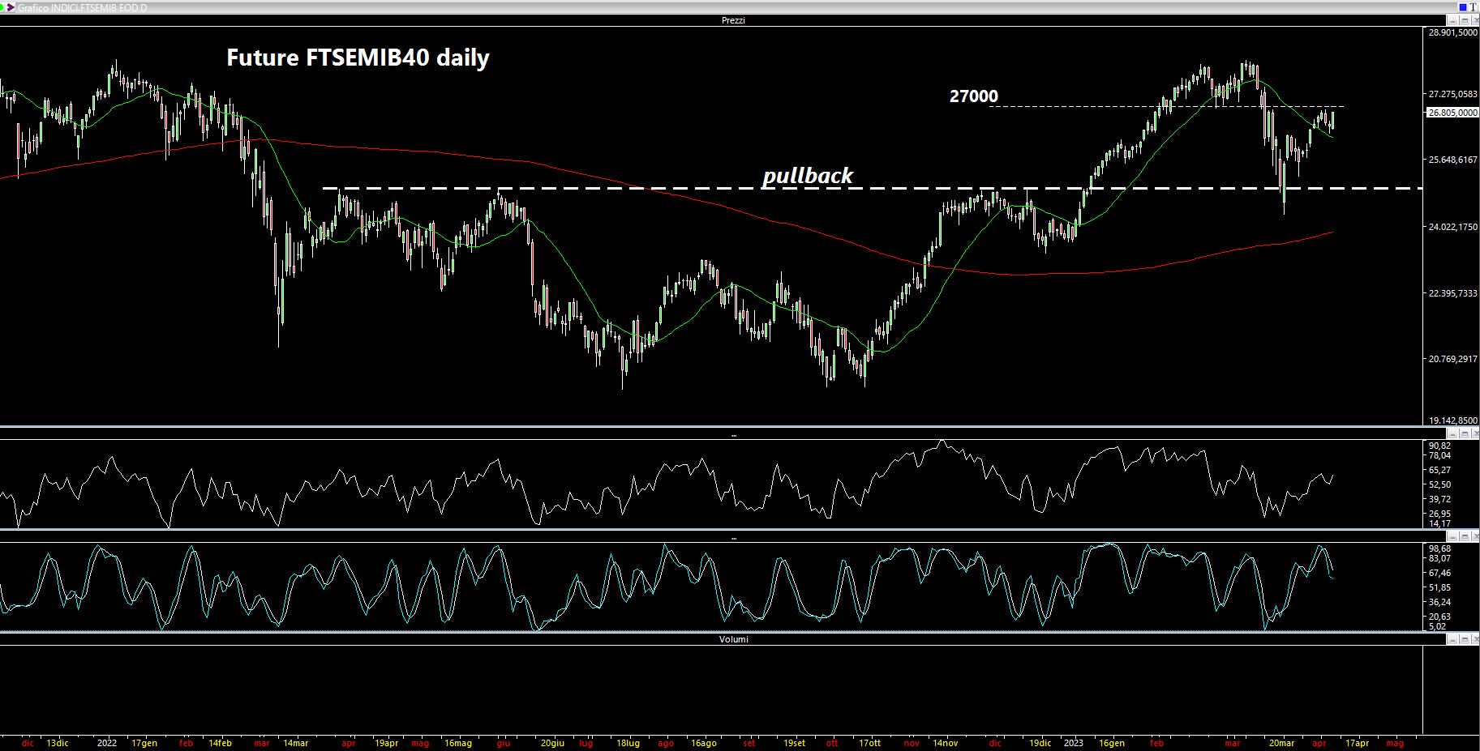1480x751 pixels.
Task: Click the purple arrow icon in title bar
Action: click(11, 7)
